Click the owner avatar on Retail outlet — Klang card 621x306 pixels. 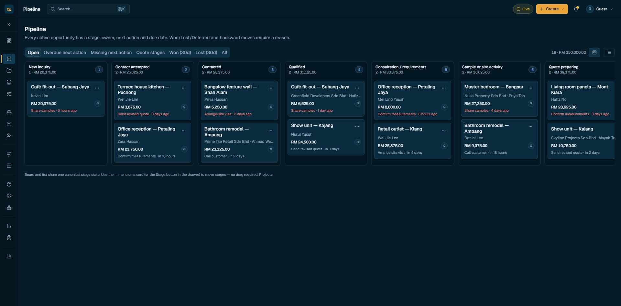pos(444,146)
